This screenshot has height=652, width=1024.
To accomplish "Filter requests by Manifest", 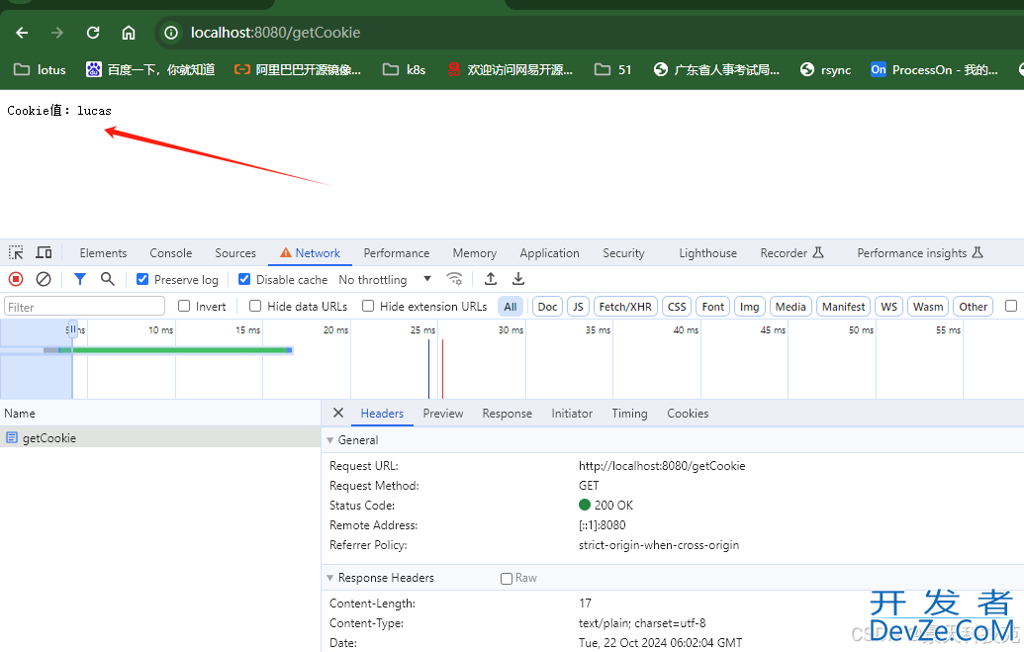I will (843, 307).
